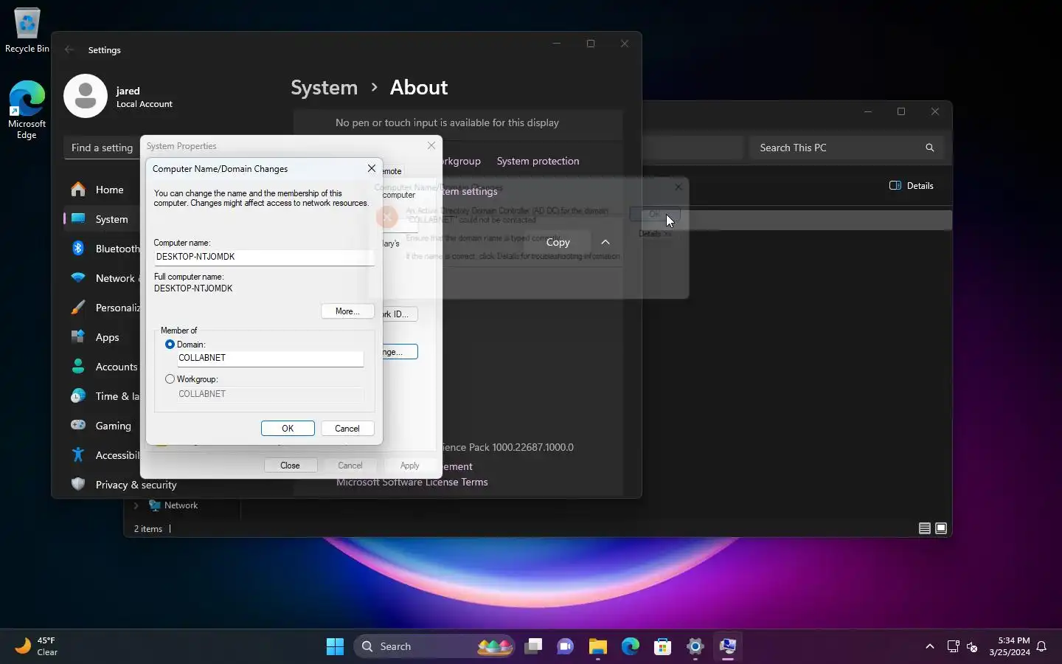Viewport: 1062px width, 664px height.
Task: Click the muted volume tray icon
Action: [x=972, y=647]
